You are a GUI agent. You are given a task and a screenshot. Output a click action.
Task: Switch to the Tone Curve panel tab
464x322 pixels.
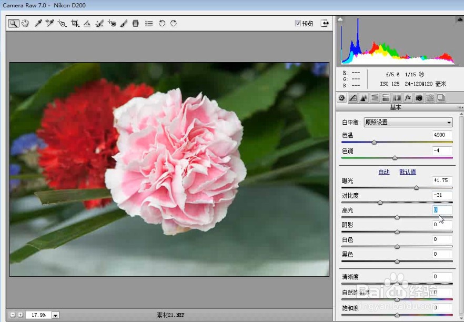pos(352,98)
